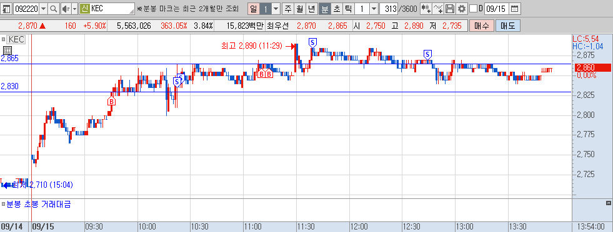Select the 분 (minute) chart period
613x232 pixels.
click(x=324, y=8)
